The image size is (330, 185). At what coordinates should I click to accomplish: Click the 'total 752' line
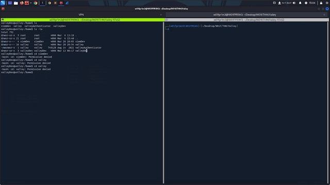click(x=7, y=32)
